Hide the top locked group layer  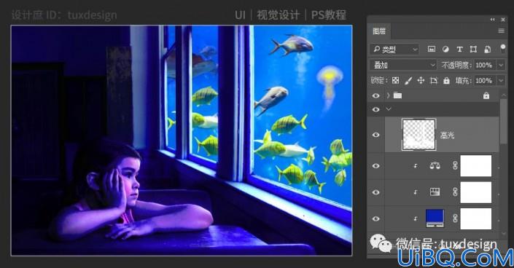(x=375, y=95)
